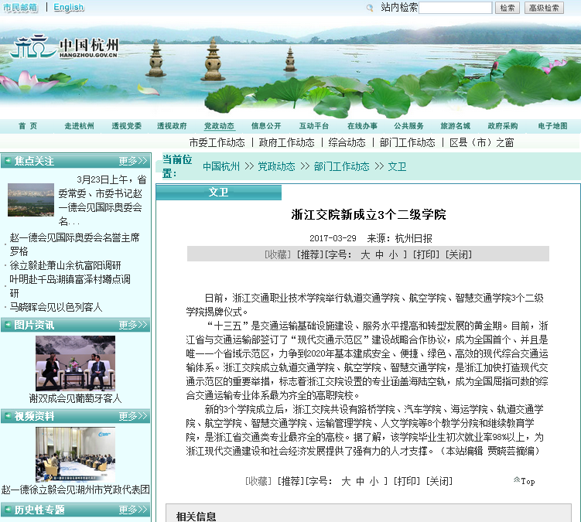Screen dimensions: 581x522
Task: Open the 市民邮箱 link
Action: pyautogui.click(x=20, y=8)
